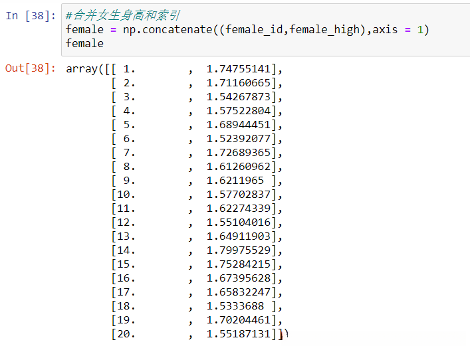The height and width of the screenshot is (352, 470).
Task: Click the Out[38] output prompt label
Action: (31, 68)
